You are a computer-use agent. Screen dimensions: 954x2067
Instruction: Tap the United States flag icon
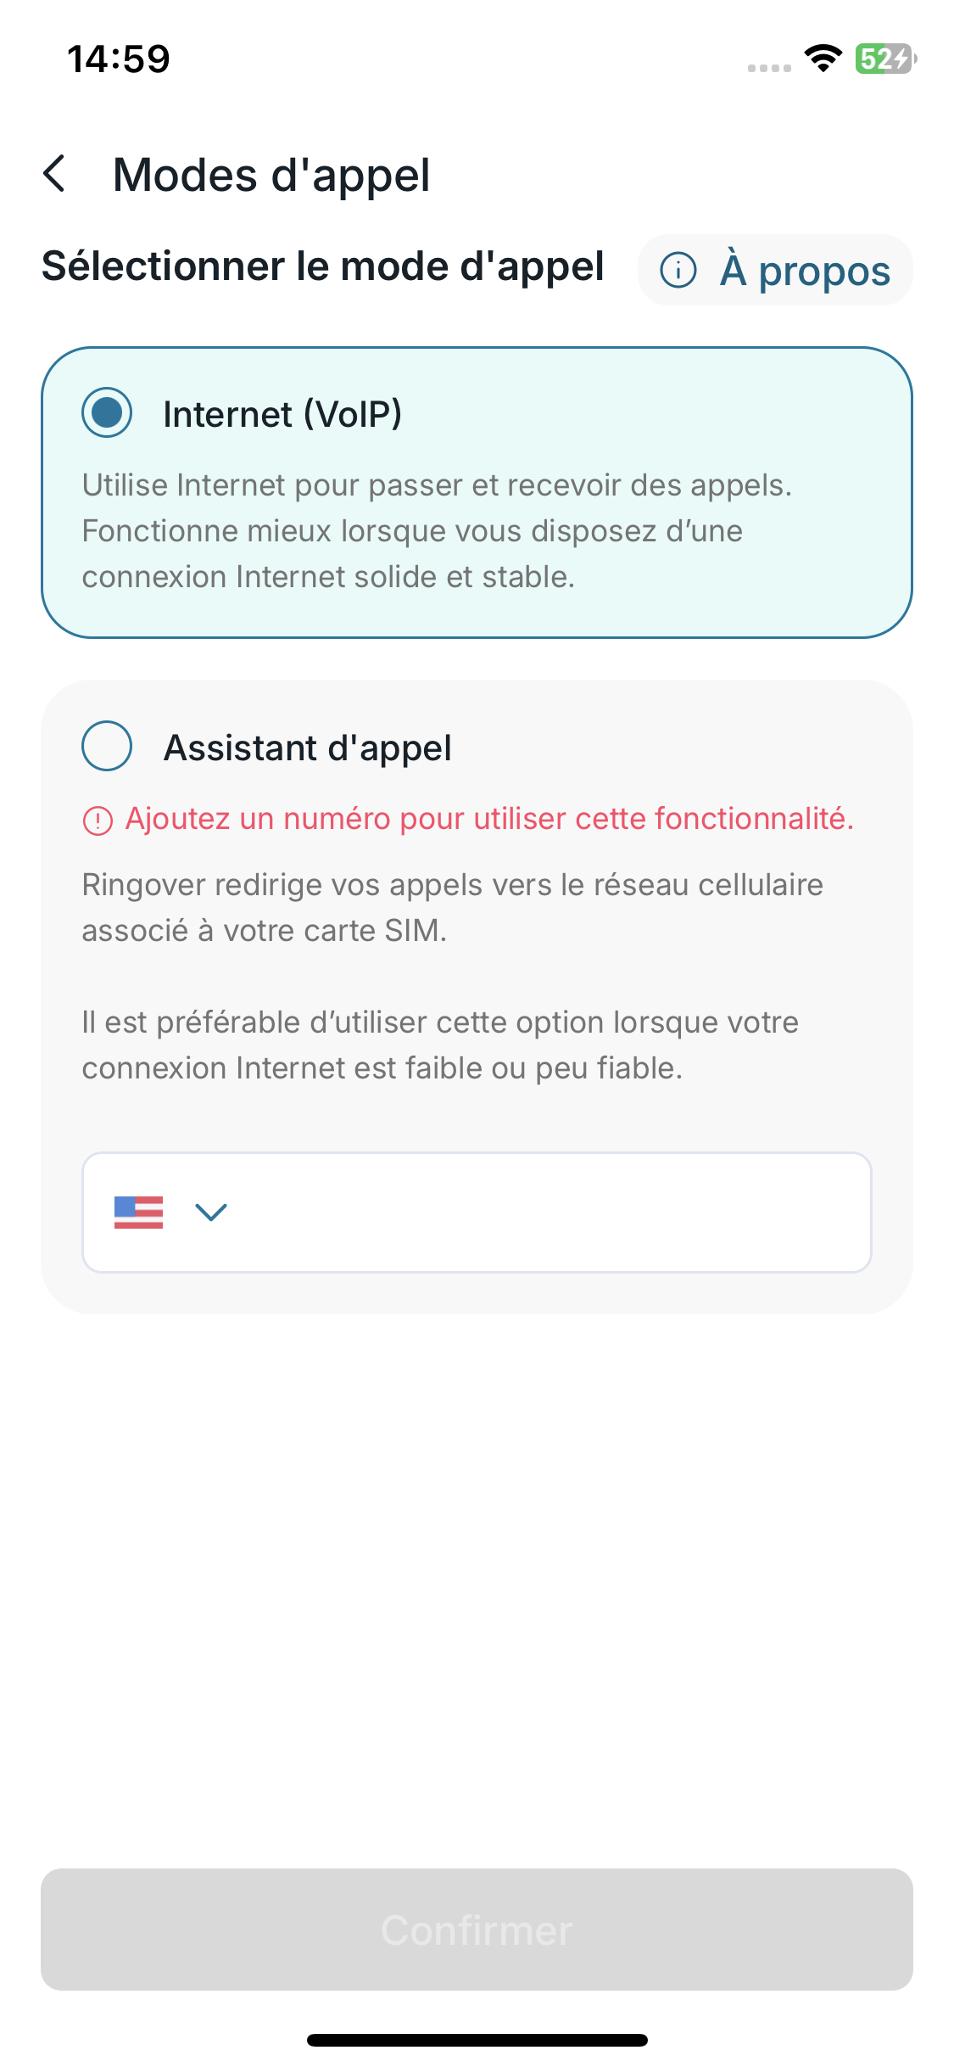pyautogui.click(x=138, y=1213)
